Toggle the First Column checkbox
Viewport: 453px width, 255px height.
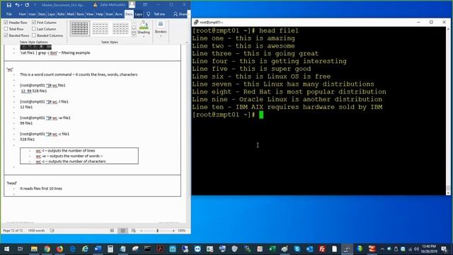pyautogui.click(x=34, y=22)
